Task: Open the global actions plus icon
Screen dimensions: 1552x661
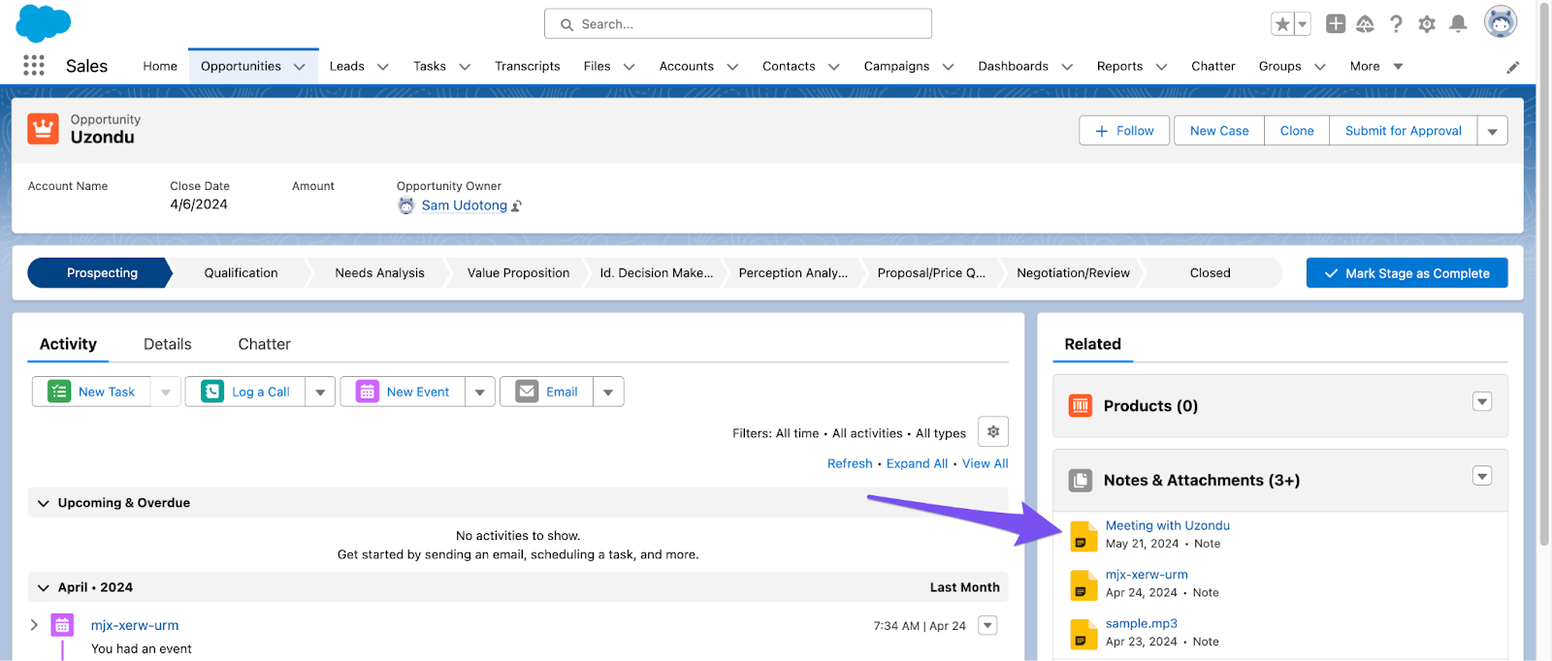Action: tap(1336, 24)
